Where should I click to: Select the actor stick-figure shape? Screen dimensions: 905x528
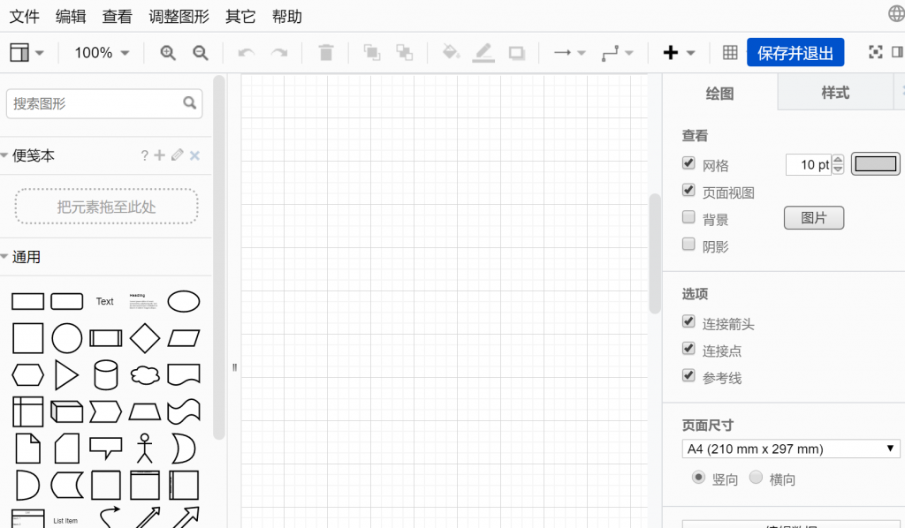pos(144,449)
